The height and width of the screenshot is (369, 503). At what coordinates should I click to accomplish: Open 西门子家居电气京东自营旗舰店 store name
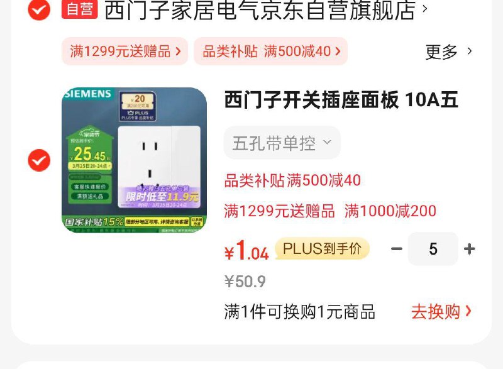(260, 9)
